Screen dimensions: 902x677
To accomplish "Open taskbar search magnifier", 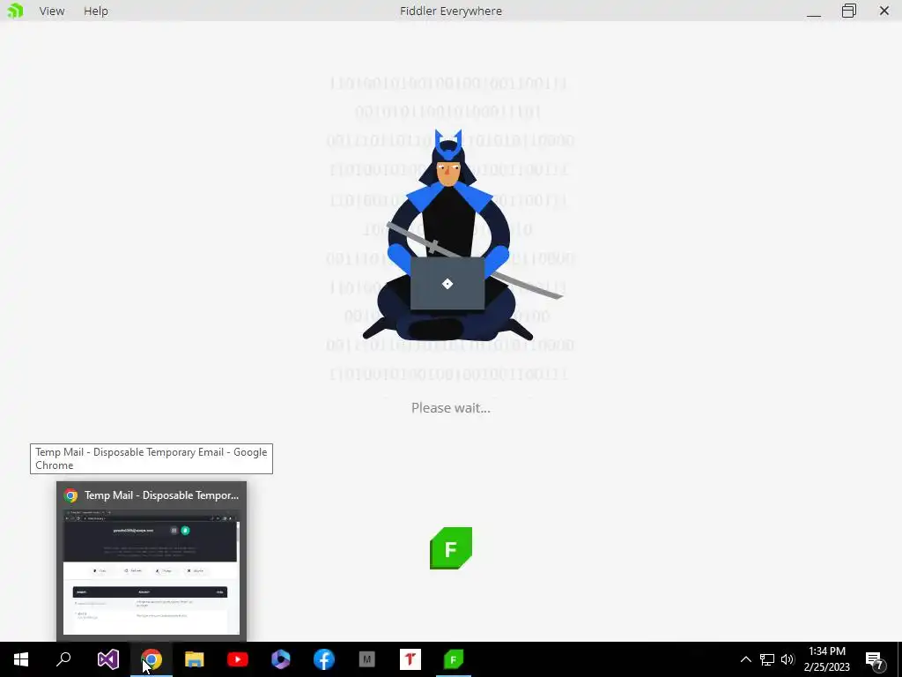I will click(x=63, y=659).
